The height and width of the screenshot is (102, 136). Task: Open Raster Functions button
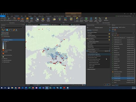tap(96, 20)
